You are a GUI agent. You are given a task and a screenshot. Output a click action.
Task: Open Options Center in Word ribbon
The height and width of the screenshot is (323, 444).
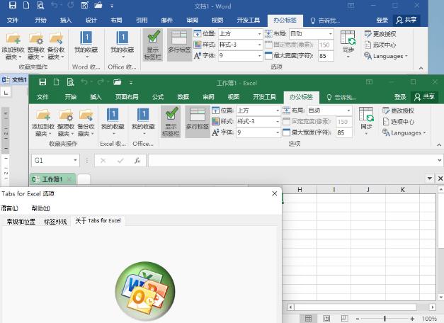pos(380,45)
